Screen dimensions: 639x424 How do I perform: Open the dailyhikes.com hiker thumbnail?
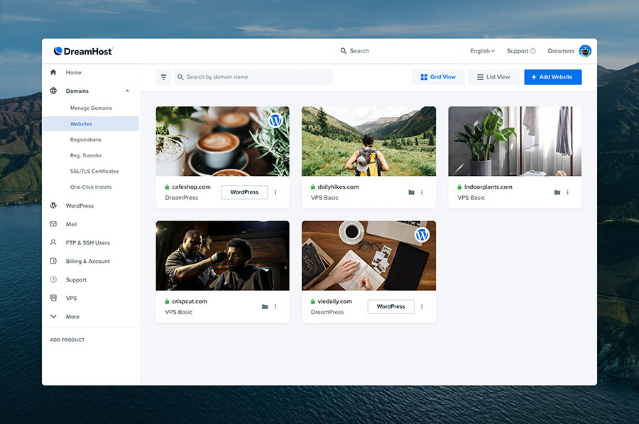[368, 141]
